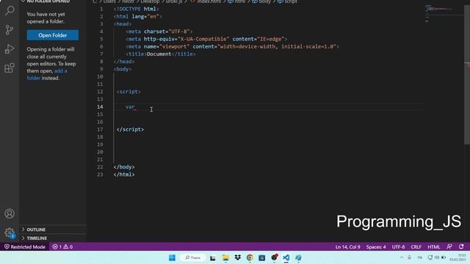Click line number 9 in gutter

click(101, 69)
